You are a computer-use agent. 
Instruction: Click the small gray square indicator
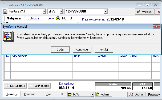pyautogui.click(x=62, y=94)
